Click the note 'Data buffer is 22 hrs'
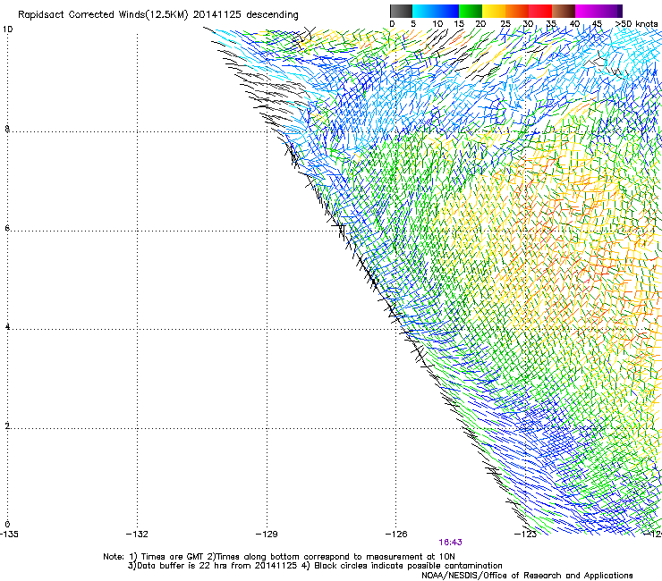The width and height of the screenshot is (662, 581). point(182,566)
